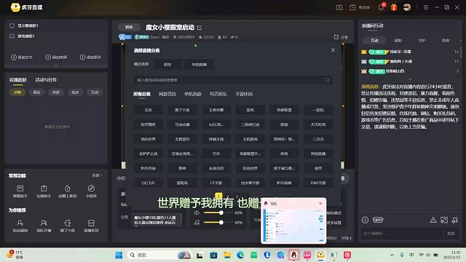
Task: Choose the 英雄联盟 category
Action: pos(284,110)
